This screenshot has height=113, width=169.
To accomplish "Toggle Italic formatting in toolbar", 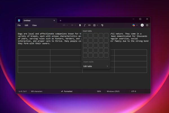I will click(x=85, y=25).
